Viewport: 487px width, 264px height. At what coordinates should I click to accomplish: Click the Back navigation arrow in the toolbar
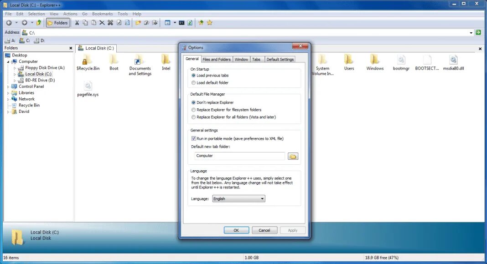click(x=9, y=23)
